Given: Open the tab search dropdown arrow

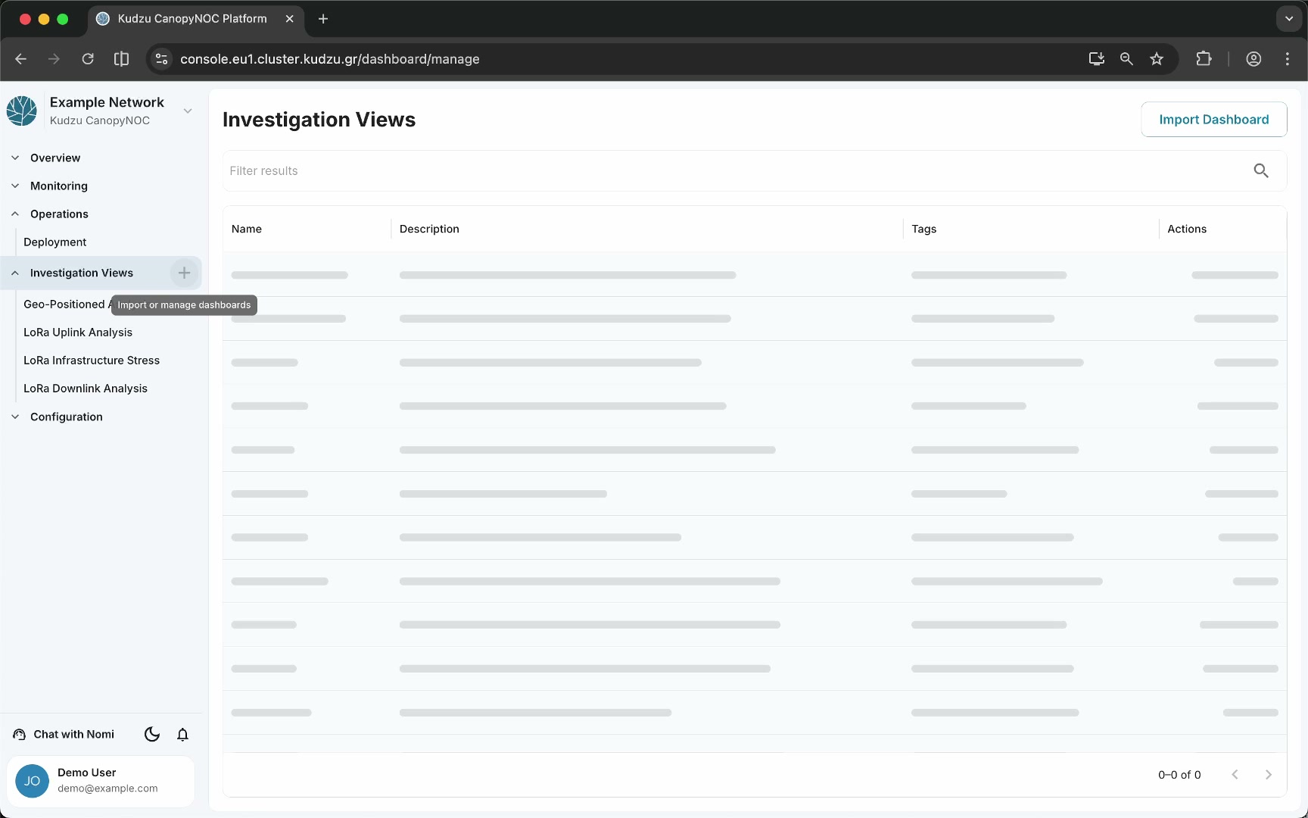Looking at the screenshot, I should (x=1288, y=19).
